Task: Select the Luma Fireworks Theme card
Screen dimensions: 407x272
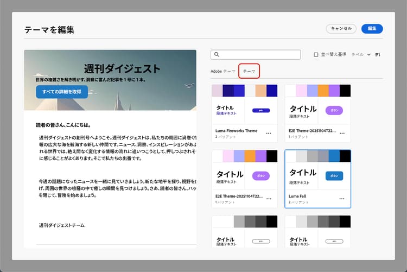Action: click(x=245, y=113)
